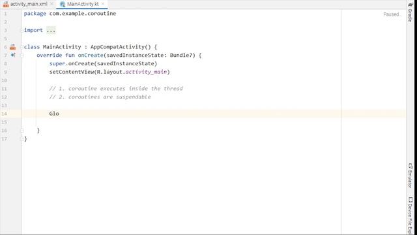The width and height of the screenshot is (417, 235).
Task: Click activity_main reference in R.layout
Action: [x=146, y=72]
